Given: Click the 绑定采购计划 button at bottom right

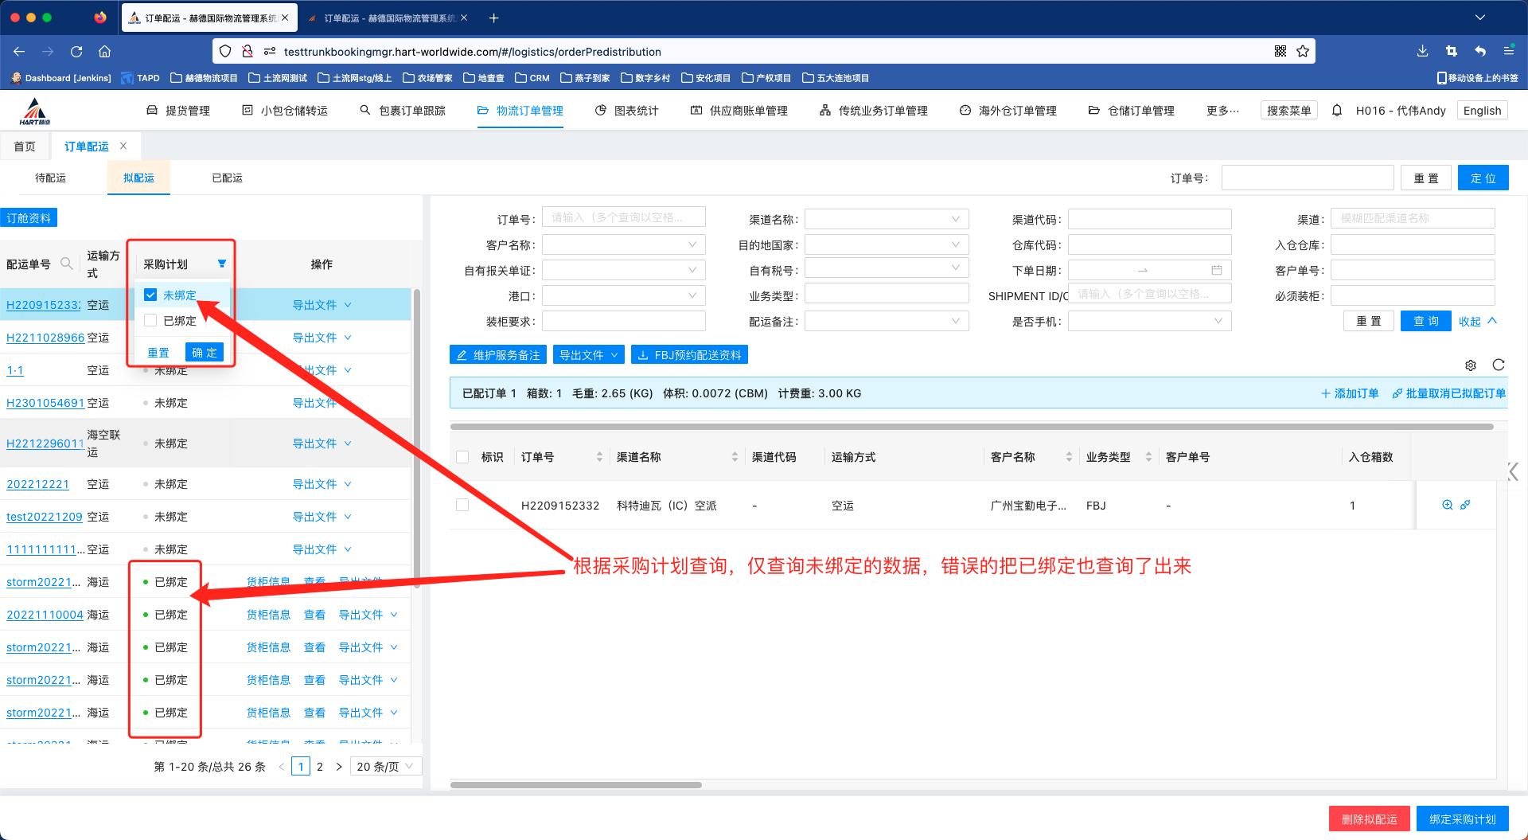Looking at the screenshot, I should pyautogui.click(x=1464, y=819).
